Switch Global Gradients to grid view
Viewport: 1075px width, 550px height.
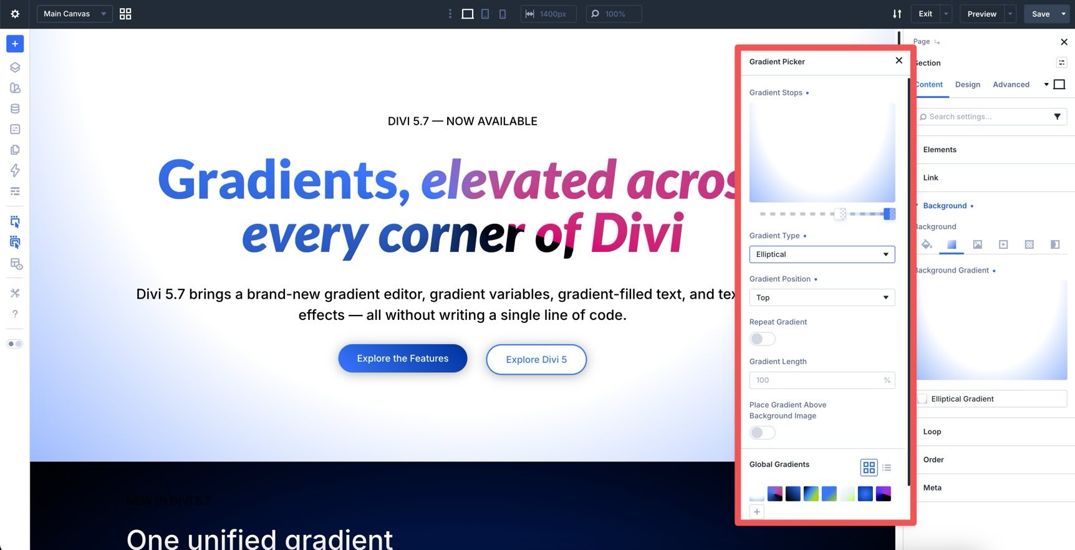pyautogui.click(x=869, y=467)
